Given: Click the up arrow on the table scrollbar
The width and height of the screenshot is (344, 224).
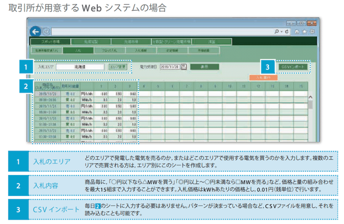Looking at the screenshot, I should (311, 97).
